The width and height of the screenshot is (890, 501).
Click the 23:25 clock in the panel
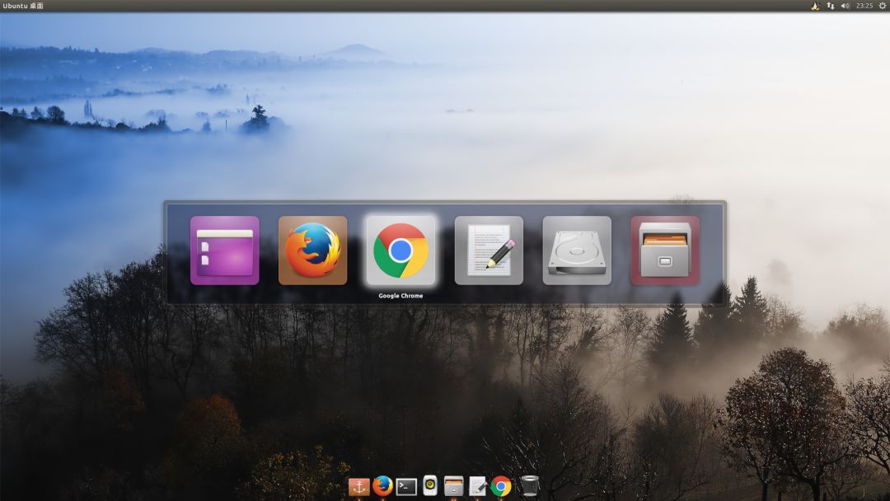[x=864, y=6]
